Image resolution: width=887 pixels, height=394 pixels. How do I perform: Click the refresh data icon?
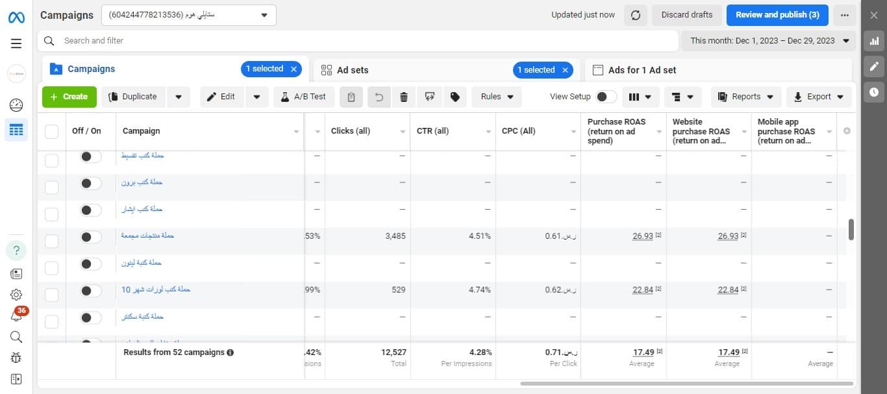point(636,15)
